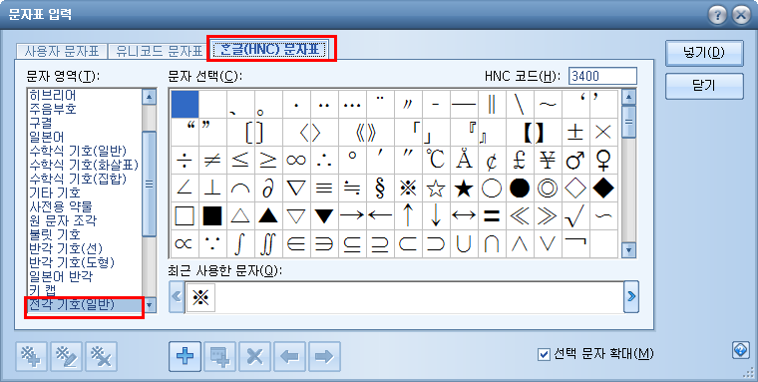Select the female ♀ symbol
Image resolution: width=758 pixels, height=382 pixels.
tap(603, 161)
